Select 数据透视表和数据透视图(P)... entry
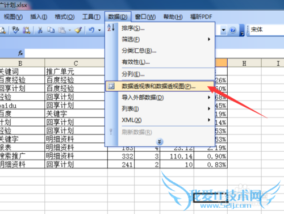The height and width of the screenshot is (214, 284). [x=160, y=86]
